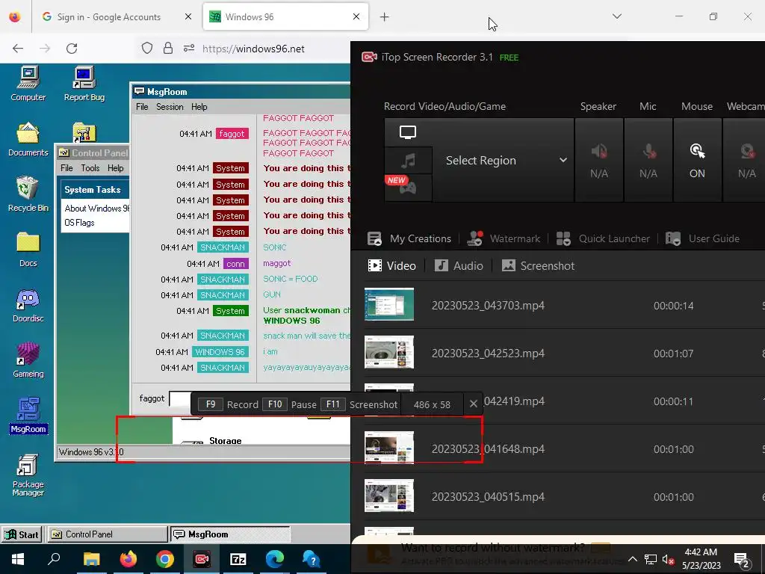Screen dimensions: 765x574
Task: Open the OS Flags link
Action: pos(79,223)
